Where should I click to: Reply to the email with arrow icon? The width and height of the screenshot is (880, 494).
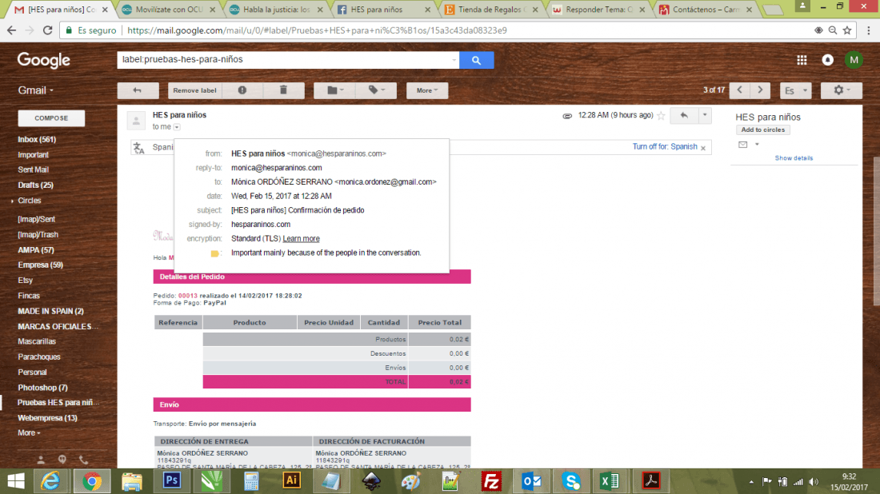[x=684, y=116]
